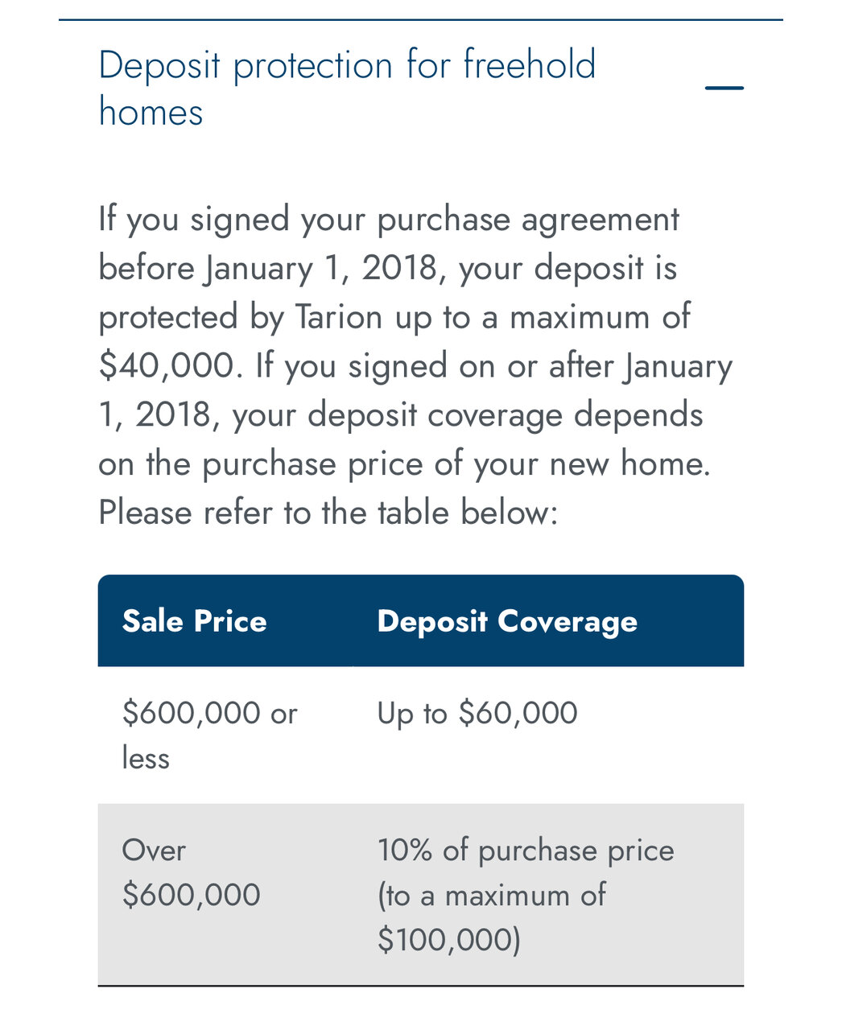This screenshot has height=1030, width=842.
Task: Click the 'If you signed your purchase agreement' line
Action: point(388,219)
